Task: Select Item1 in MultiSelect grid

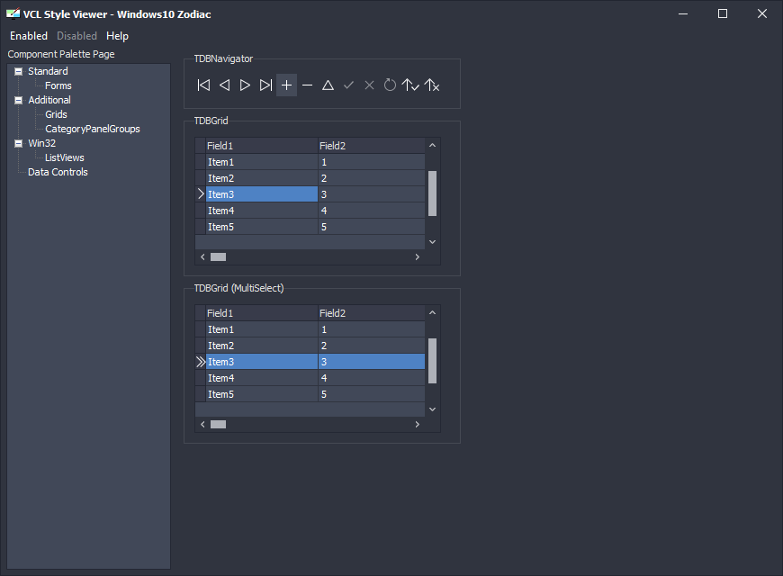Action: (262, 329)
